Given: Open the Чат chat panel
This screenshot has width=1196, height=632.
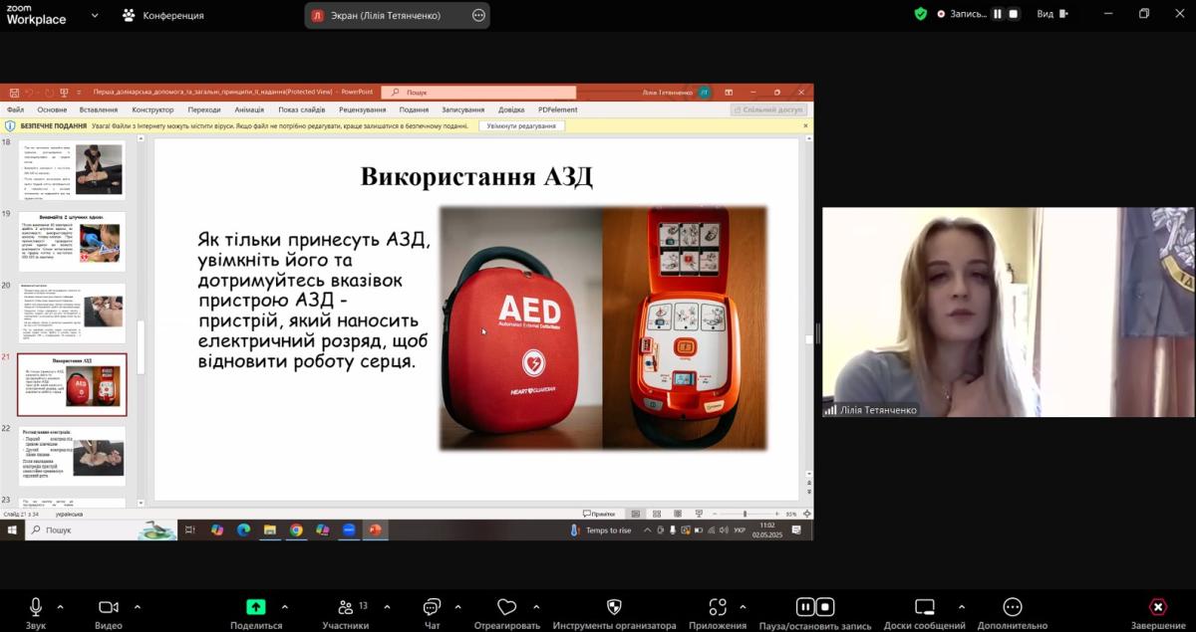Looking at the screenshot, I should pyautogui.click(x=432, y=607).
